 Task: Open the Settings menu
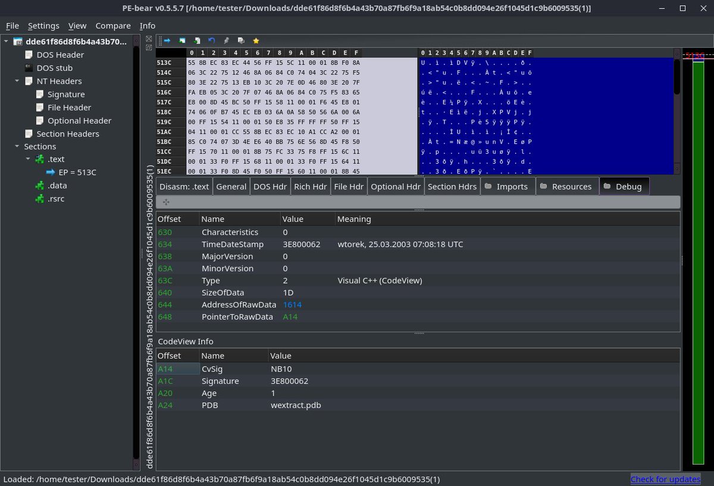click(43, 26)
